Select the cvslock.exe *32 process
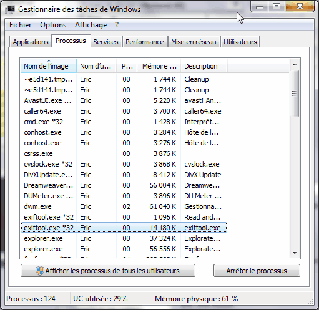This screenshot has height=310, width=319. point(124,164)
